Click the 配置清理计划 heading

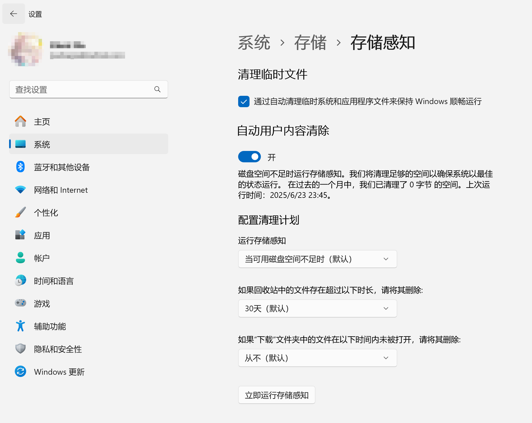coord(269,220)
